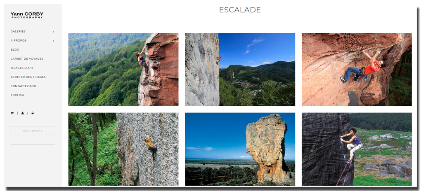Open the shopping cart icon

12,113
